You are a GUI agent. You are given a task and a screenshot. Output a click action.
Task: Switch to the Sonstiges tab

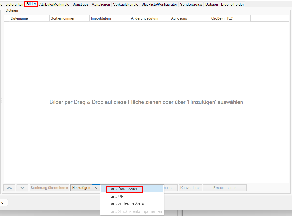pos(81,4)
